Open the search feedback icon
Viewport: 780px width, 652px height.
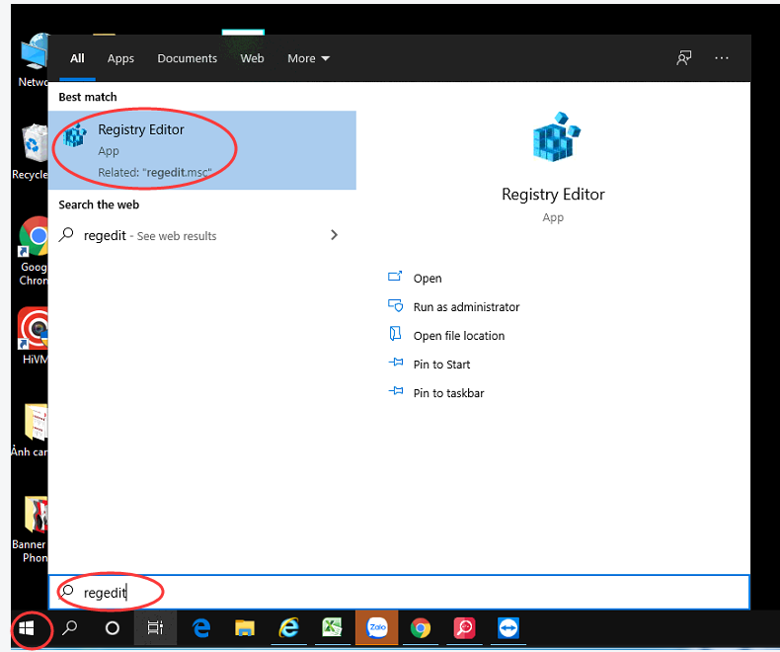coord(683,58)
